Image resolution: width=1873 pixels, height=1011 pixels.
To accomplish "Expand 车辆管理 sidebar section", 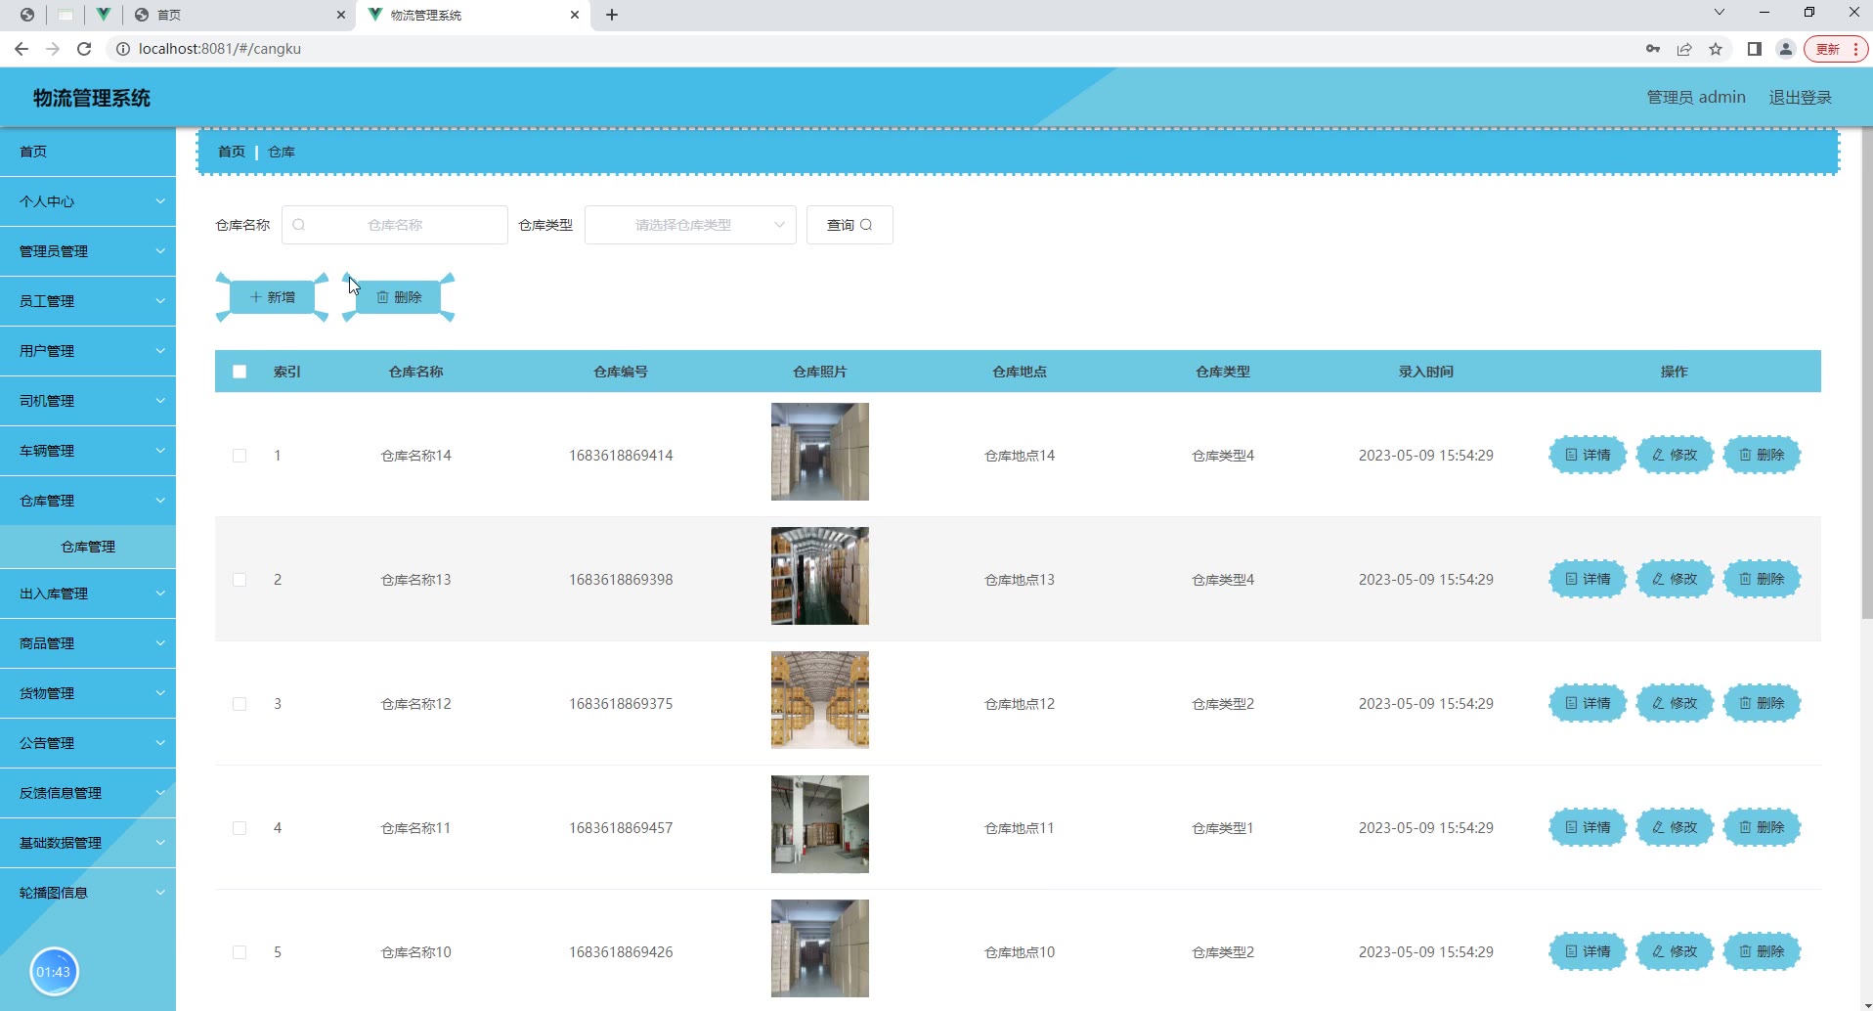I will pyautogui.click(x=88, y=451).
